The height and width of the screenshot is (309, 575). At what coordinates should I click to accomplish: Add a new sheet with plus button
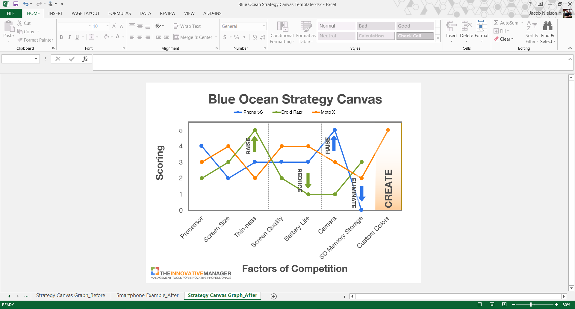click(x=273, y=296)
